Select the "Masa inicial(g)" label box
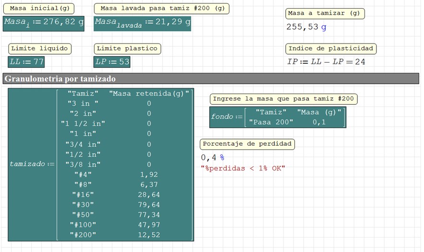 pos(40,9)
